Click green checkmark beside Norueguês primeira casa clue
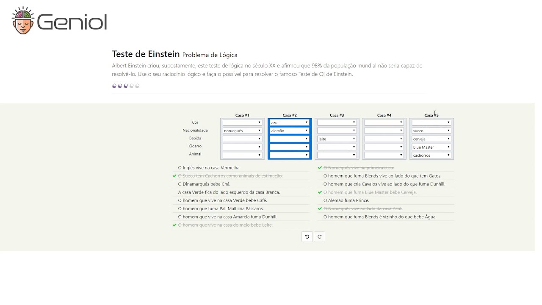The image size is (542, 305). tap(320, 168)
